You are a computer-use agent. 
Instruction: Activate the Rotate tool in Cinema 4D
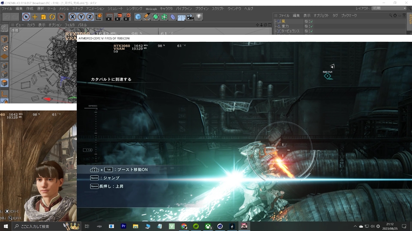[52, 17]
